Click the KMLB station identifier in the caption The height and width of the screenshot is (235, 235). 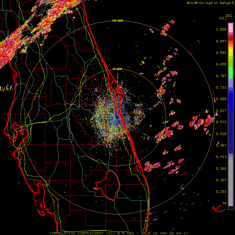146,233
